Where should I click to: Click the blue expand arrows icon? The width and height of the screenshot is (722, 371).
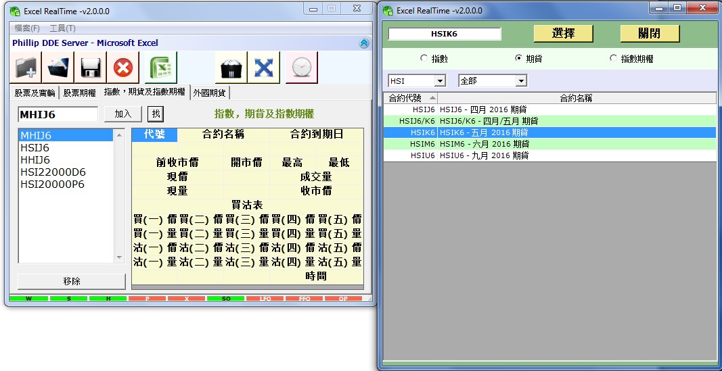(x=263, y=68)
